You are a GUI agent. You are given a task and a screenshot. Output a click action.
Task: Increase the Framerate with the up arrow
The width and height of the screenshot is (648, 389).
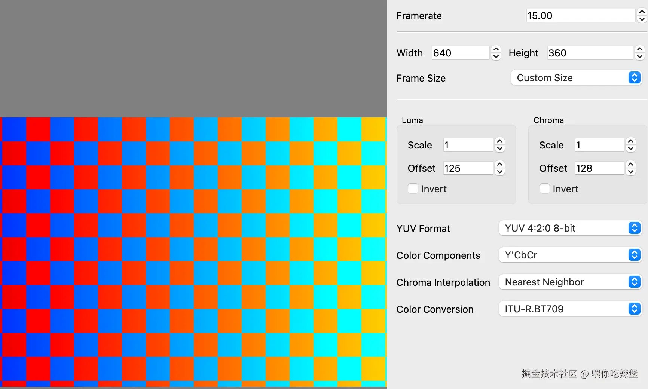[642, 12]
